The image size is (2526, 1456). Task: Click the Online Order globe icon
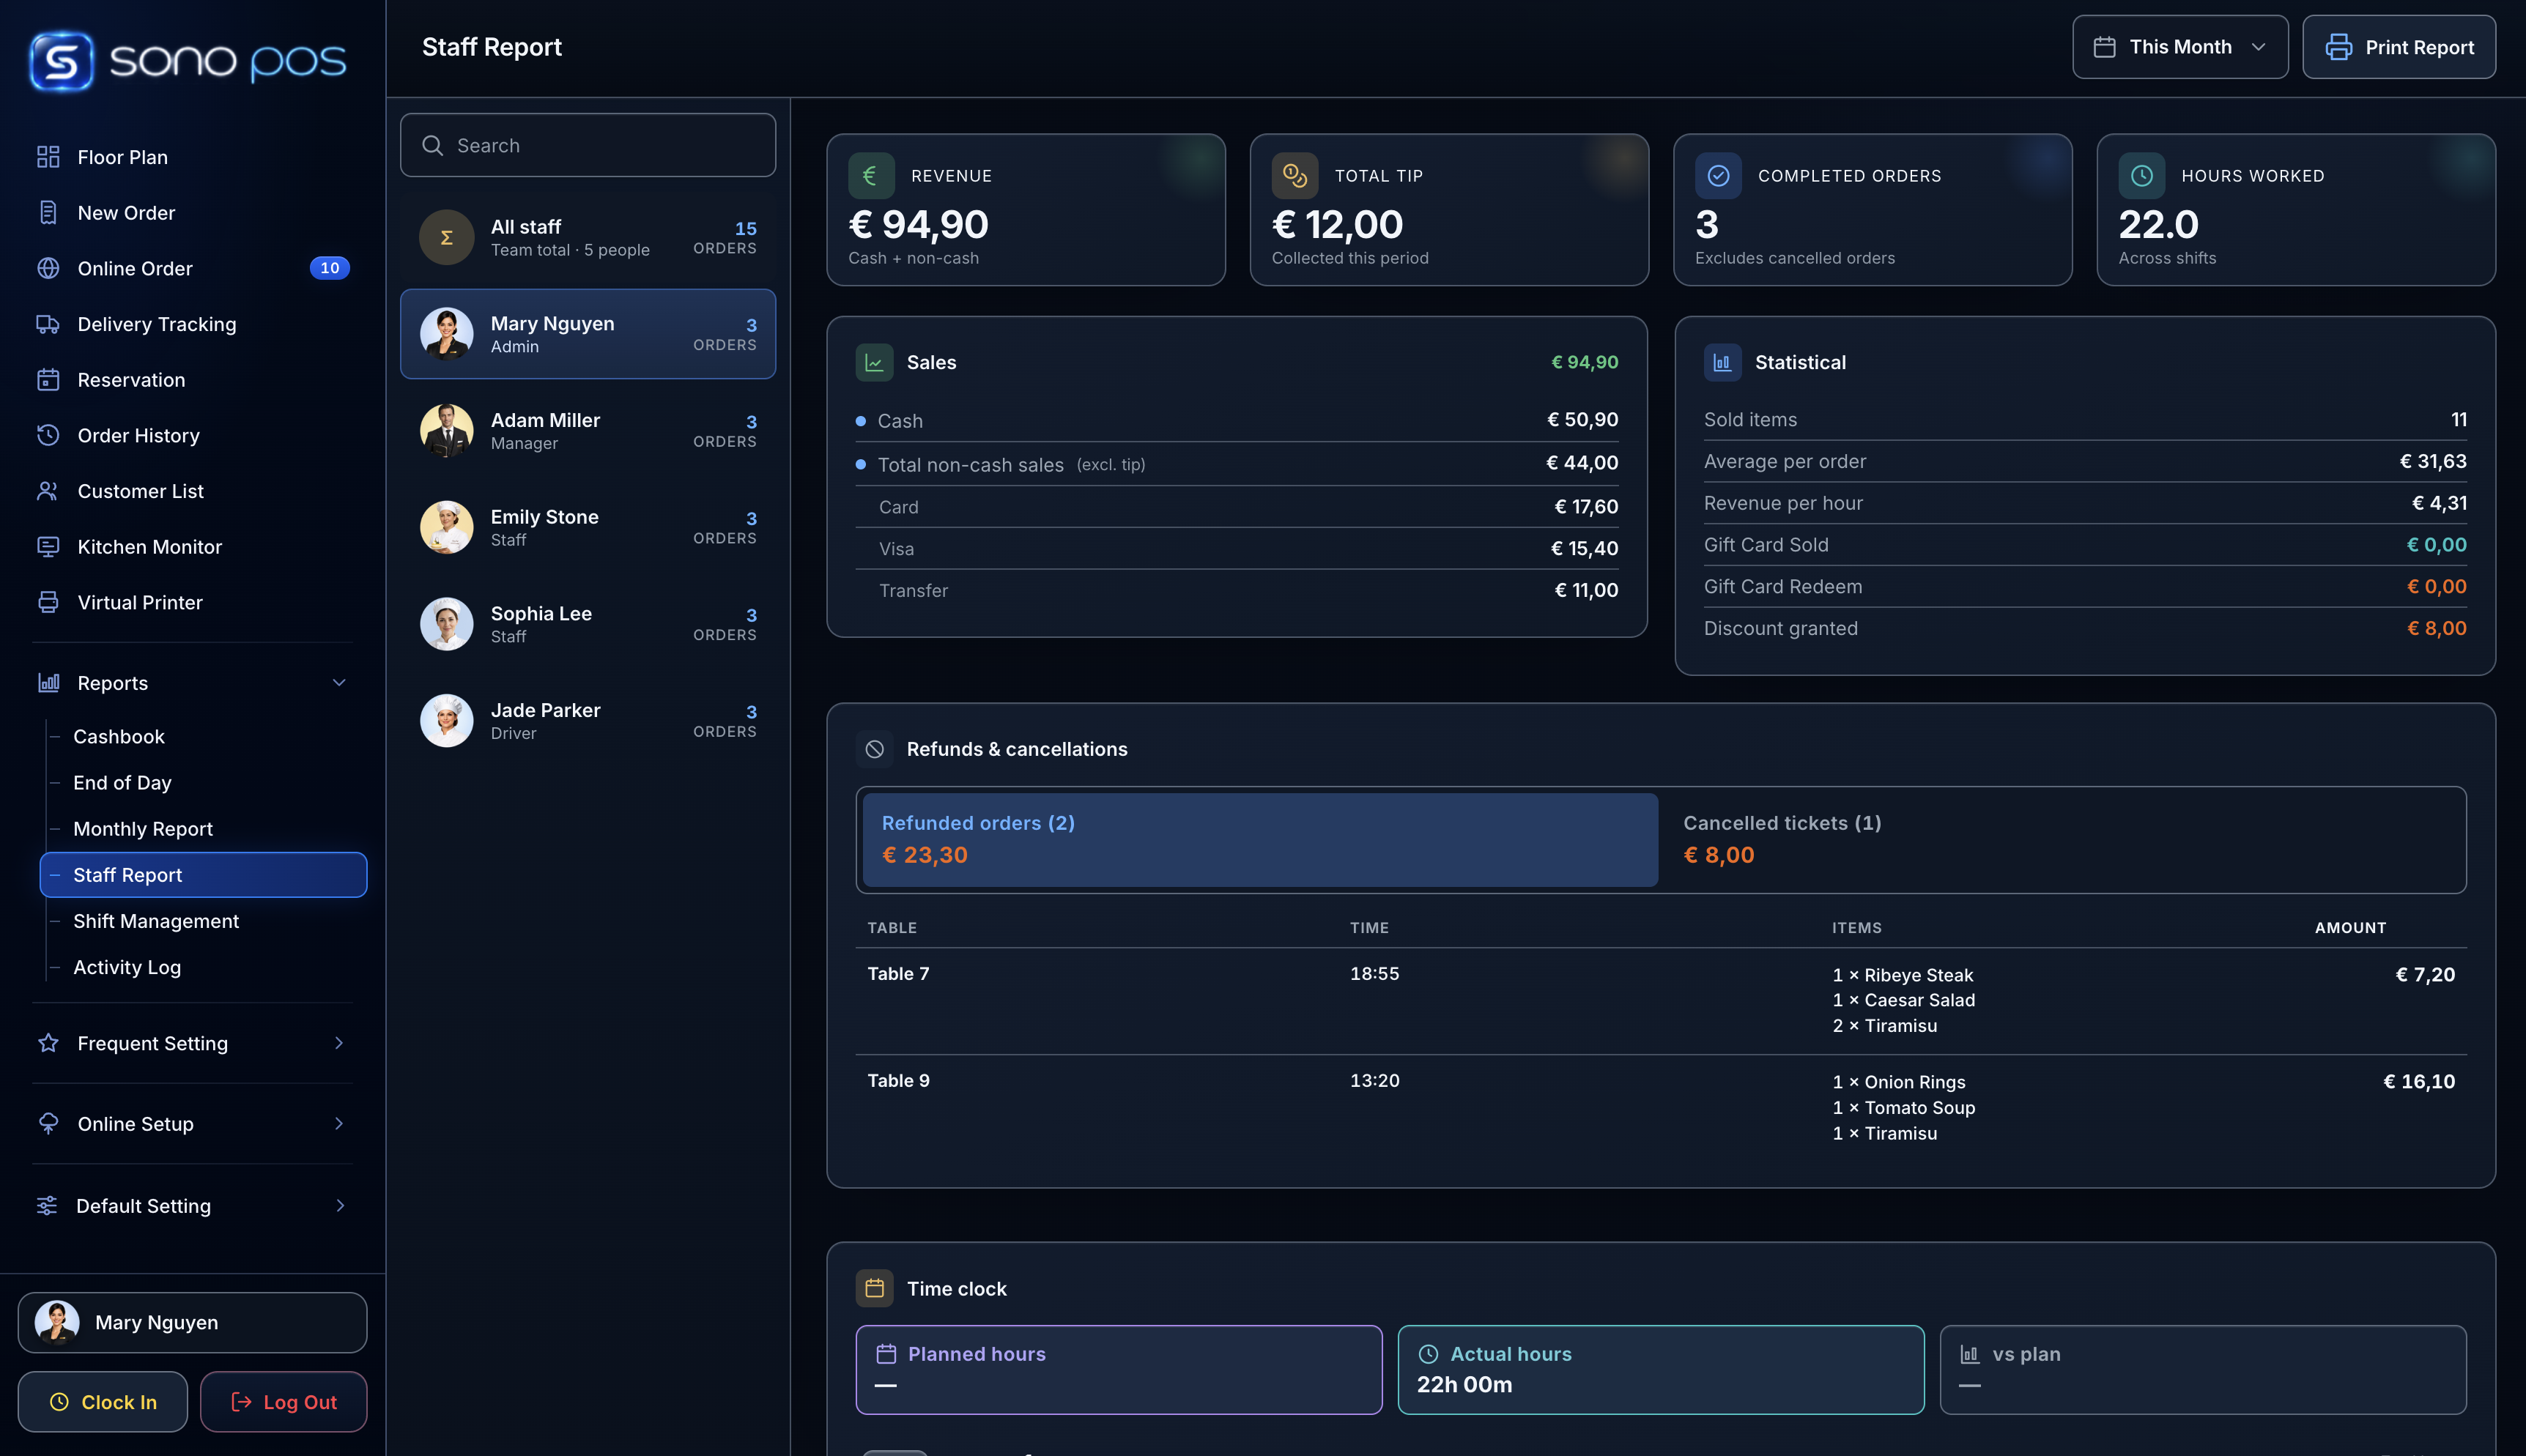click(48, 268)
